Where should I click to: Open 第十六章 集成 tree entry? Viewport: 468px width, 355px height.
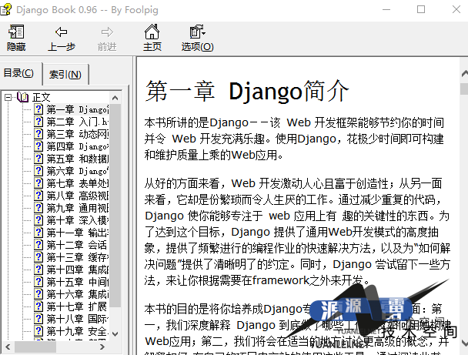pyautogui.click(x=78, y=294)
